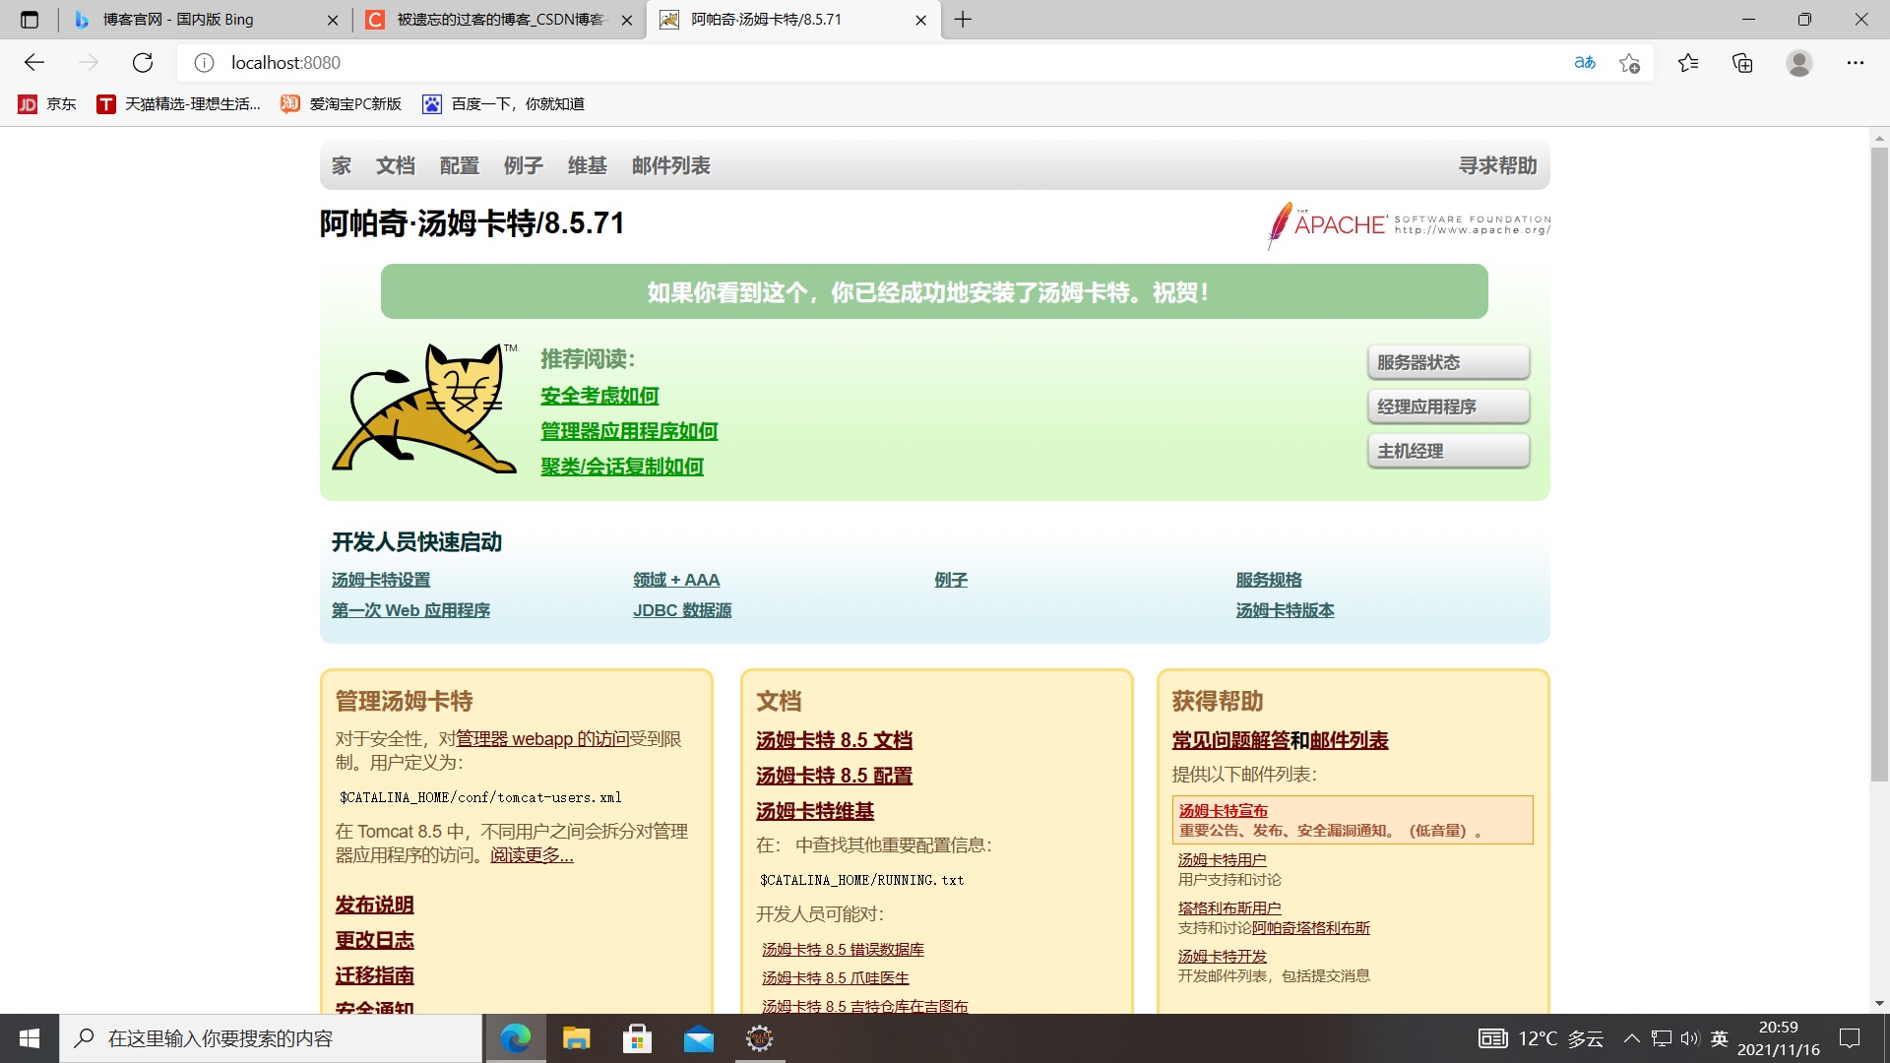Open the 汤姆卡特版本 link
The width and height of the screenshot is (1890, 1063).
tap(1286, 611)
